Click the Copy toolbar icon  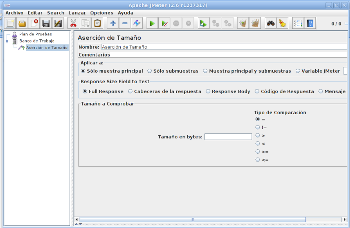pyautogui.click(x=85, y=23)
